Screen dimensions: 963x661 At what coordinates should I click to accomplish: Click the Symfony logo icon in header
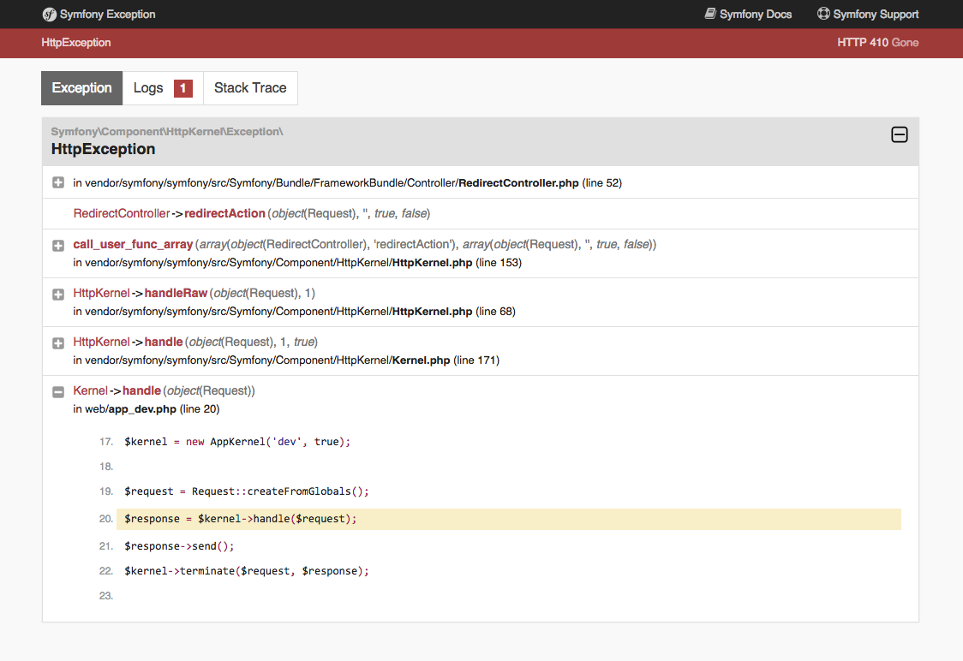pos(49,14)
